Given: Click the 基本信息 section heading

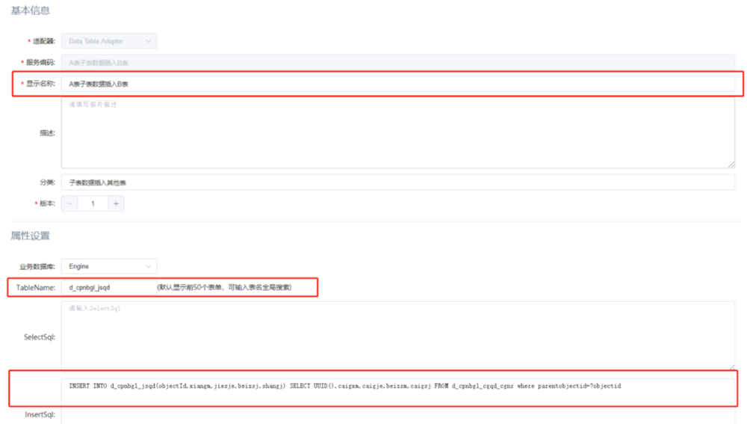Looking at the screenshot, I should 30,10.
